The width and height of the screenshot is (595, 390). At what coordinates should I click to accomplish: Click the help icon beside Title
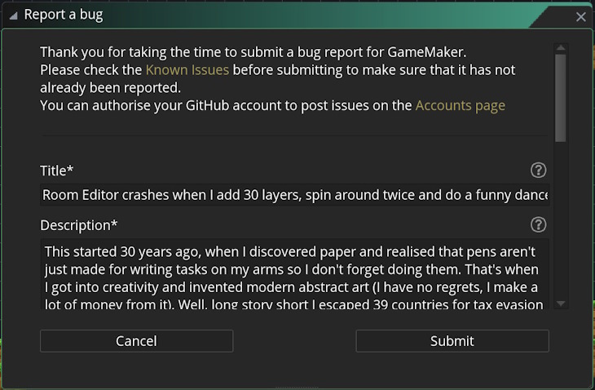(538, 171)
